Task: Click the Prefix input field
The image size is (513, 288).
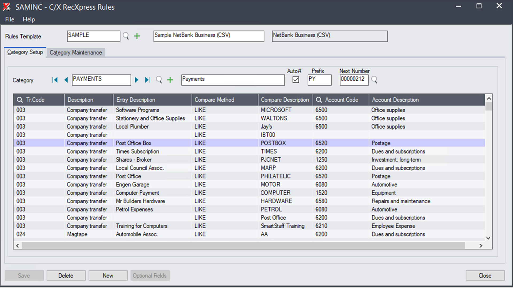Action: click(319, 80)
